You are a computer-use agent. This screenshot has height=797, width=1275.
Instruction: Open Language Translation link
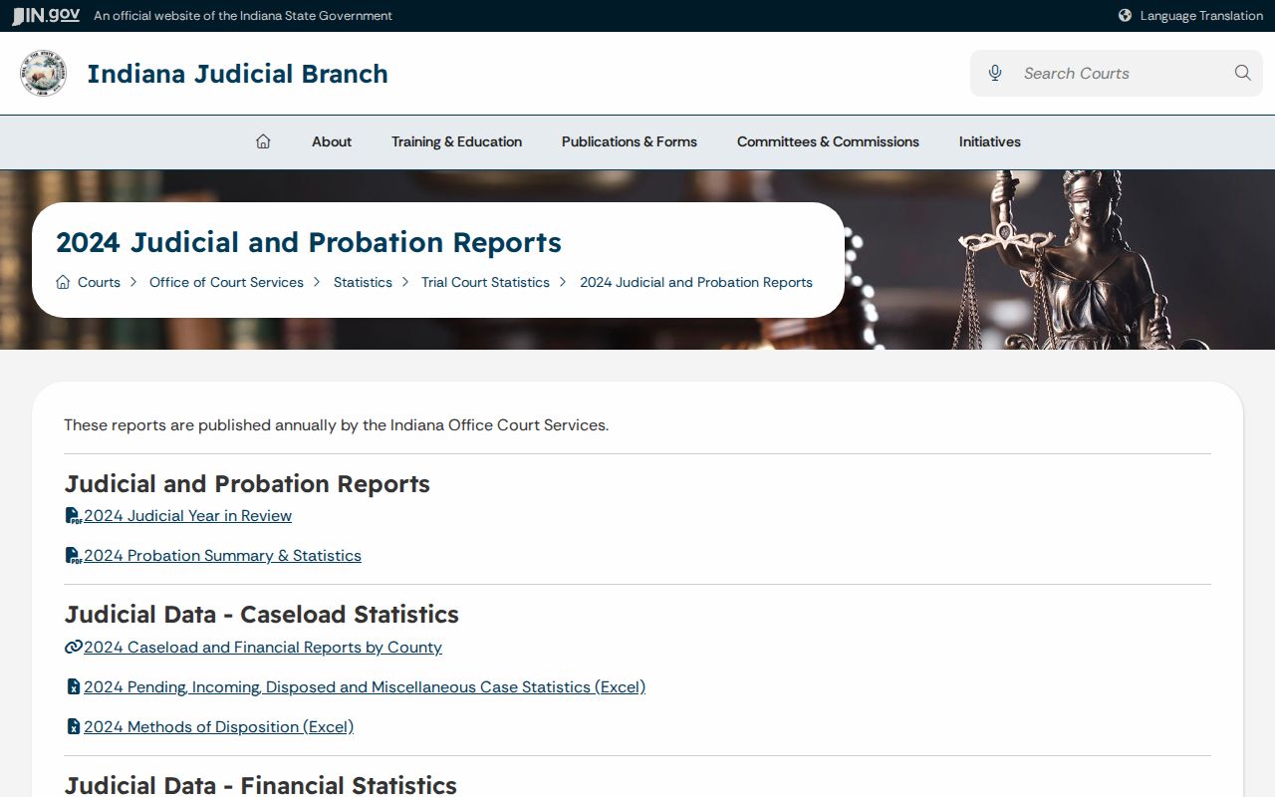[x=1201, y=15]
